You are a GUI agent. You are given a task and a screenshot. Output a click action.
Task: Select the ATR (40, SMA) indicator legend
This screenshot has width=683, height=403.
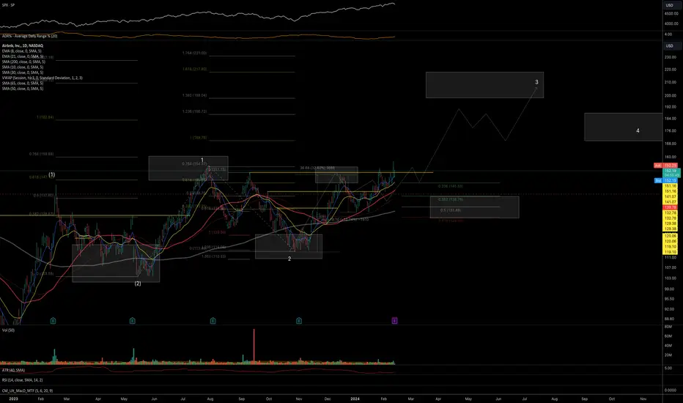coord(13,370)
